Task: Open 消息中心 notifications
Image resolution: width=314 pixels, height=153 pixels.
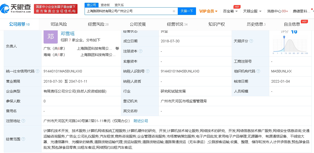Action: point(278,11)
